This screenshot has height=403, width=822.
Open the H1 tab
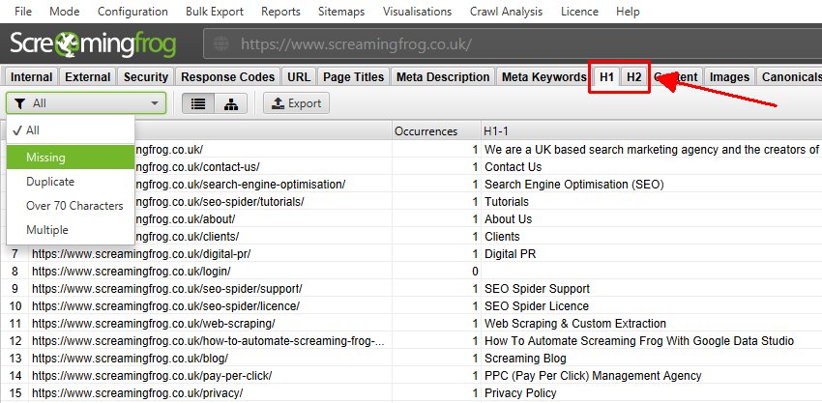[606, 77]
